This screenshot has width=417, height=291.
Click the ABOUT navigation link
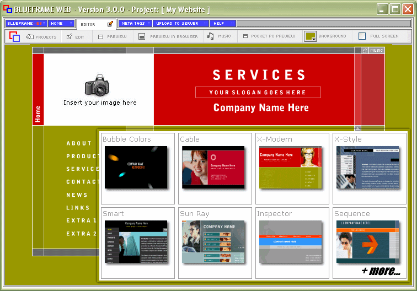[x=79, y=143]
